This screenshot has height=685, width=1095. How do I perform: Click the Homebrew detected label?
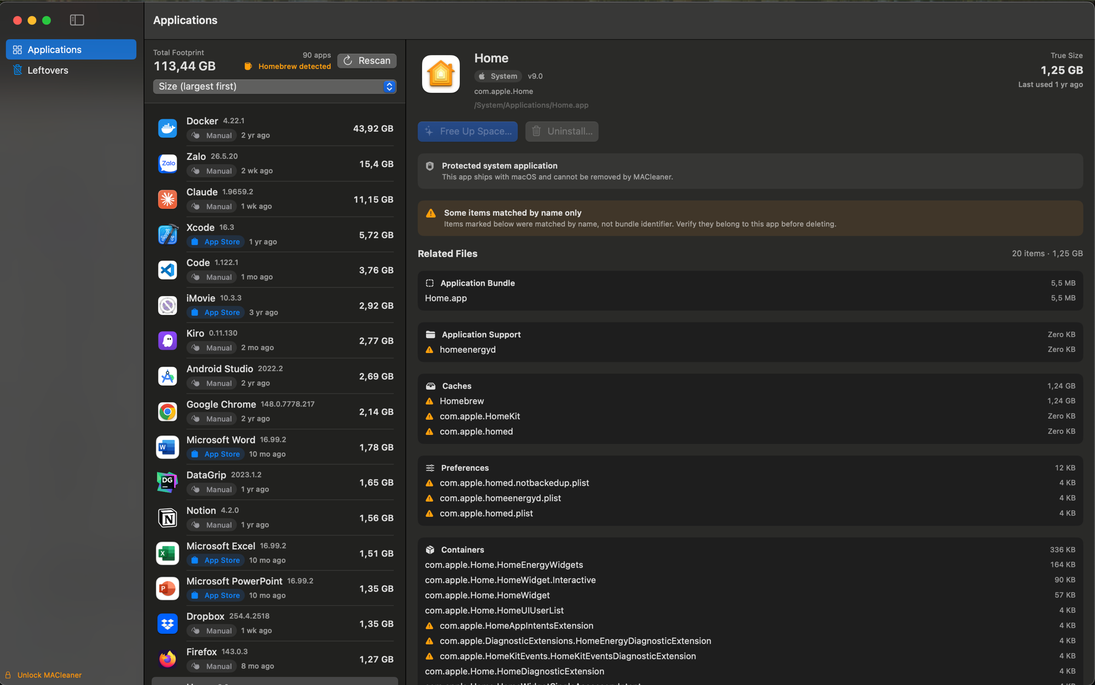295,66
